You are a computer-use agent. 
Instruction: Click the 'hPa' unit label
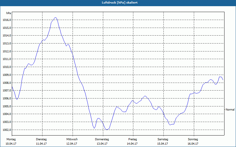pos(9,13)
